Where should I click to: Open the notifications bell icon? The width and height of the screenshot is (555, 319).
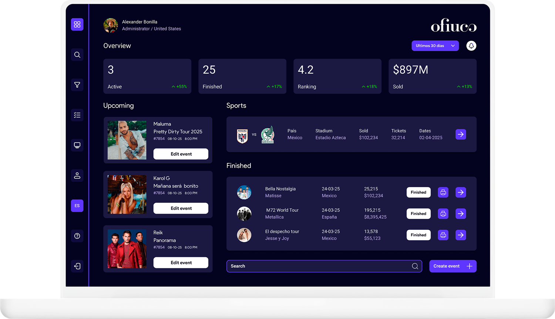click(471, 46)
